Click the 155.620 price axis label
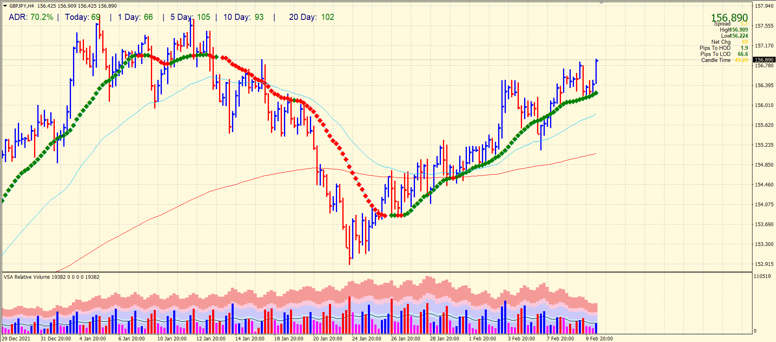This screenshot has height=342, width=776. coord(764,125)
